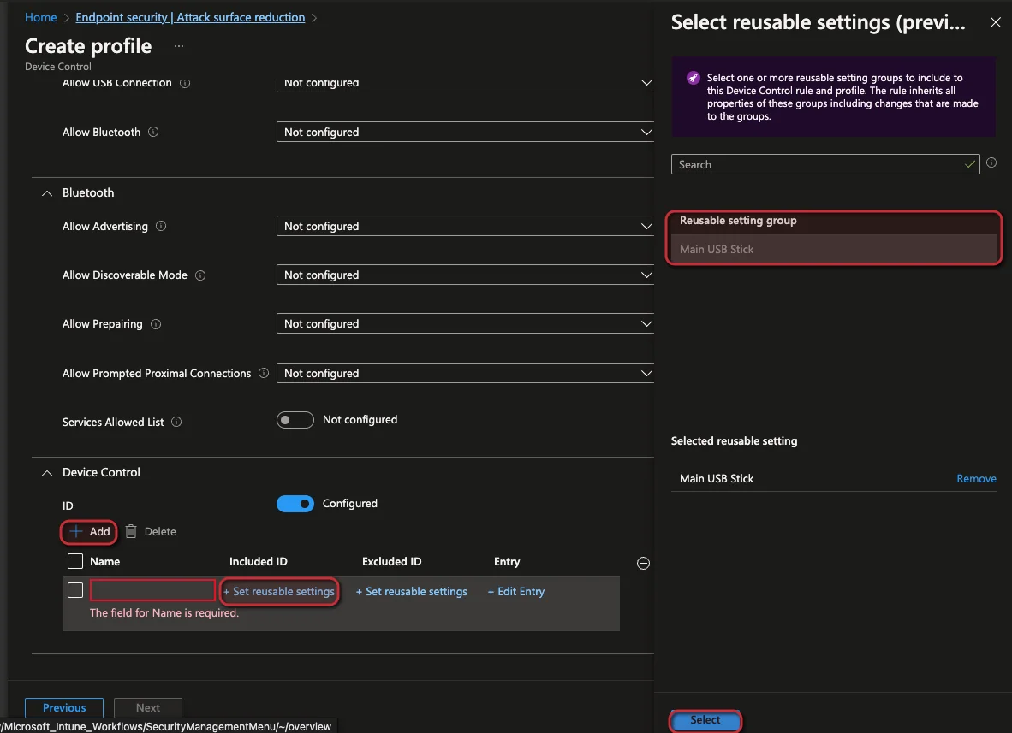Open the Allow Prepairing dropdown
This screenshot has width=1012, height=733.
point(466,324)
